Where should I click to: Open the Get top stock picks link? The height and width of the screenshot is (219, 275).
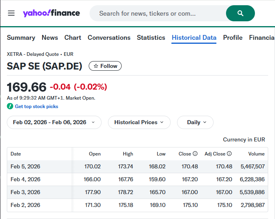point(37,106)
